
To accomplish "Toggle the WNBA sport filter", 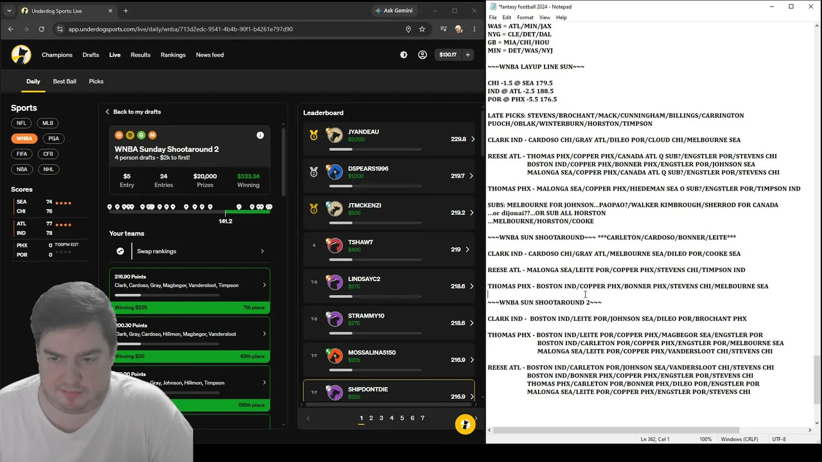I will pos(24,139).
